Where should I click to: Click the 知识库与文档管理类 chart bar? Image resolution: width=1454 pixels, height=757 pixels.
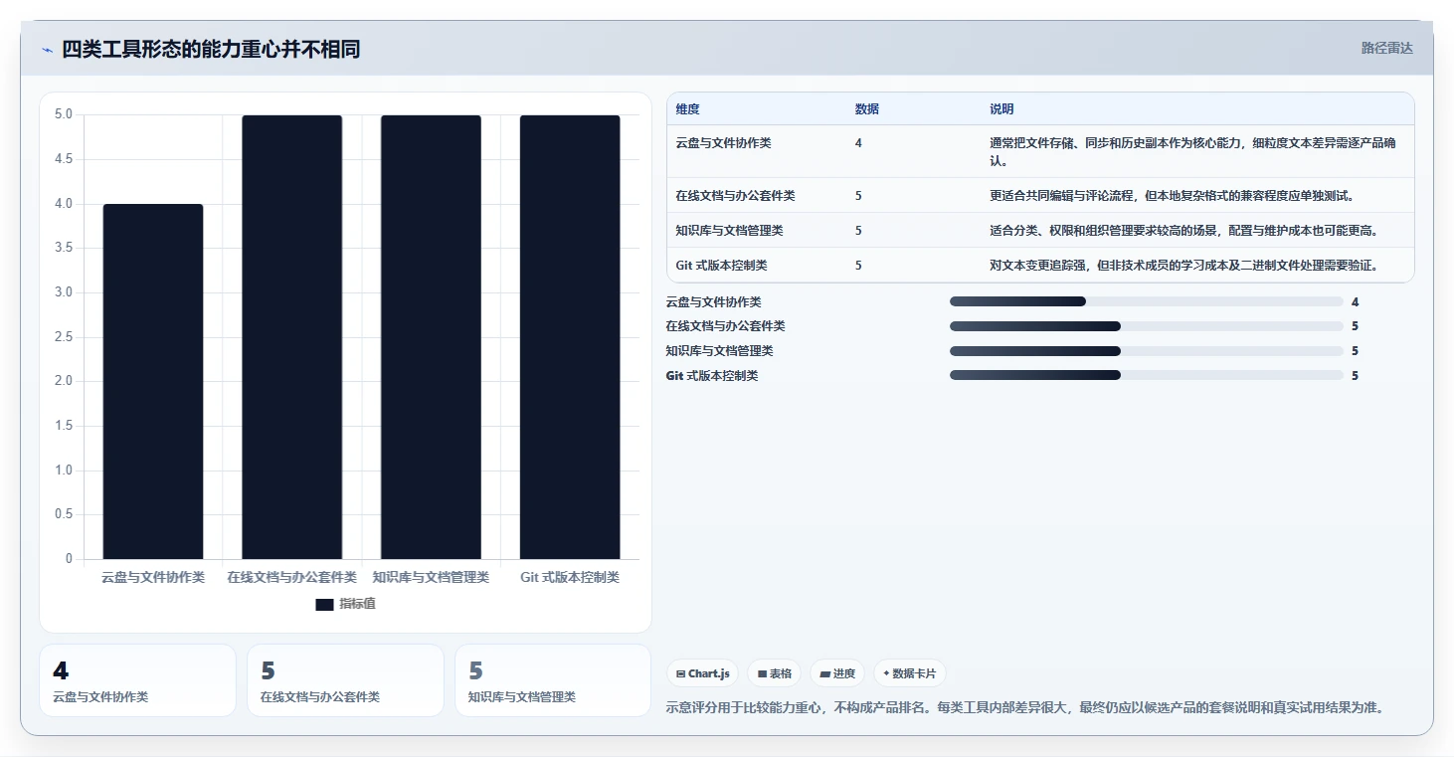click(431, 337)
